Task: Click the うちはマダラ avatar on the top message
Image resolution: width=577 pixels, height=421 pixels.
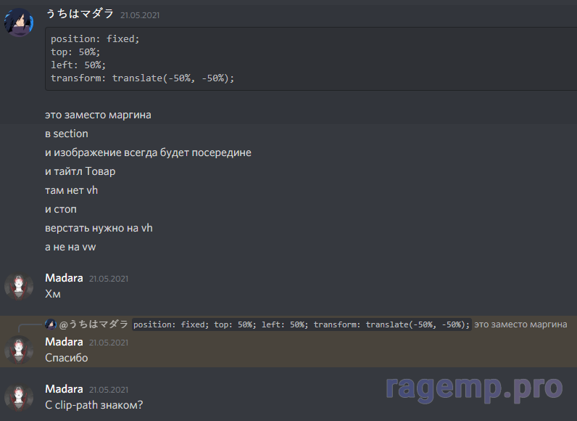Action: tap(18, 22)
